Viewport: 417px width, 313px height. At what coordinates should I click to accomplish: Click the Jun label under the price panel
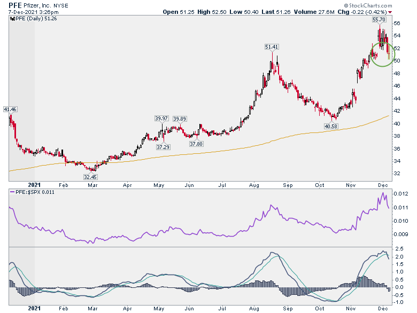click(x=189, y=185)
